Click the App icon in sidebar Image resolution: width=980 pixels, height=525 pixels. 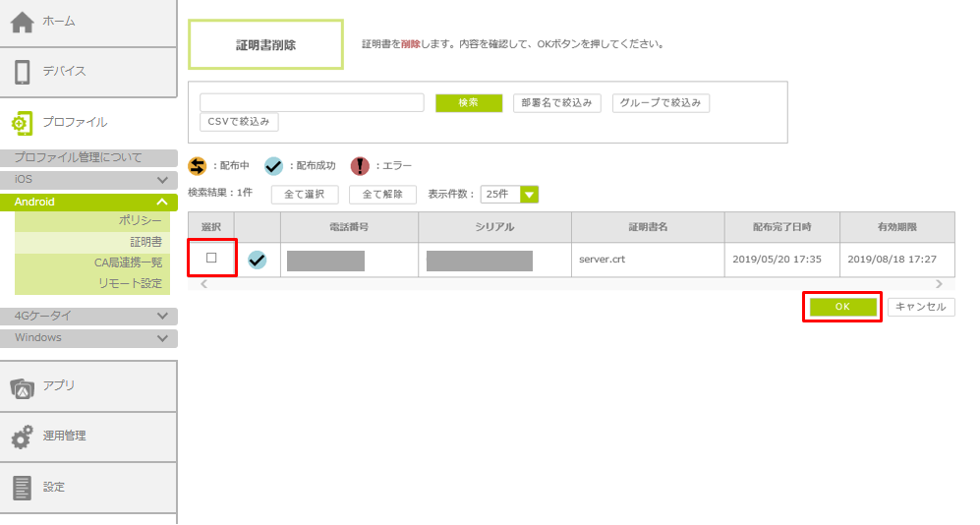pyautogui.click(x=22, y=386)
